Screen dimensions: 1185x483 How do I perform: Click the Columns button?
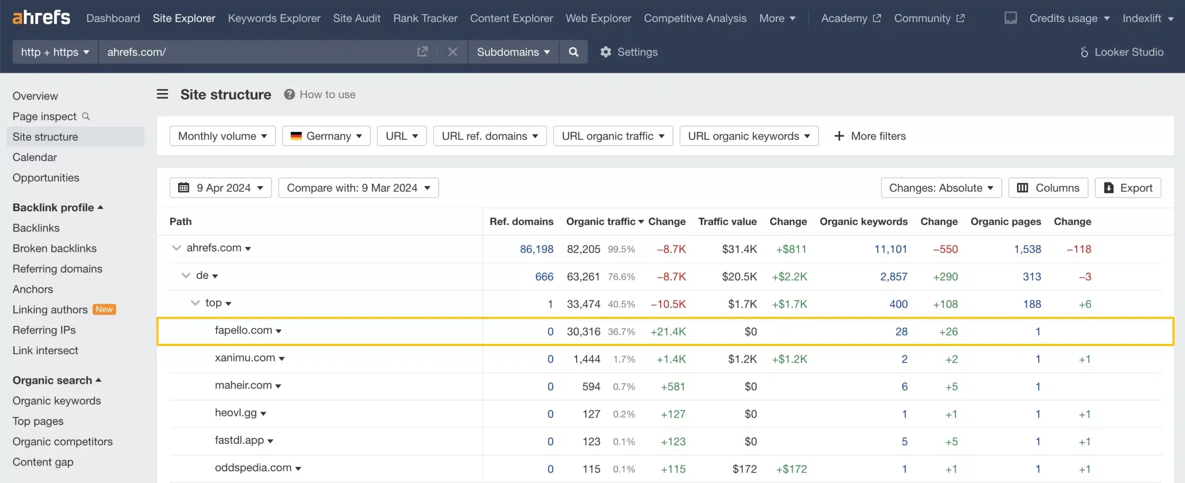click(x=1048, y=188)
